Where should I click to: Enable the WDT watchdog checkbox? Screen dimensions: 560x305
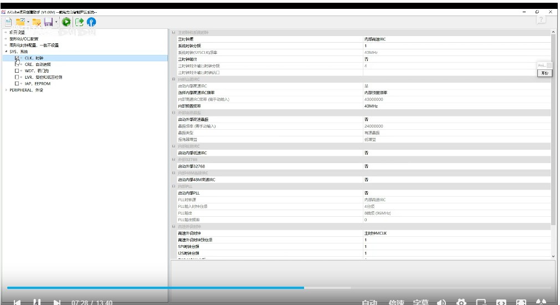tap(17, 71)
